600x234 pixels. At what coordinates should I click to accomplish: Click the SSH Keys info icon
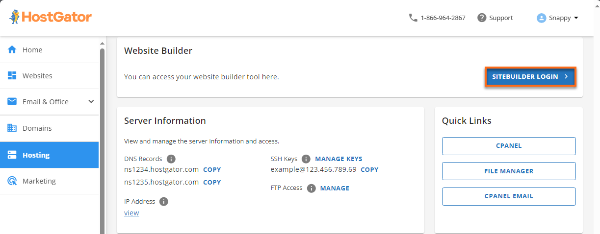point(306,159)
